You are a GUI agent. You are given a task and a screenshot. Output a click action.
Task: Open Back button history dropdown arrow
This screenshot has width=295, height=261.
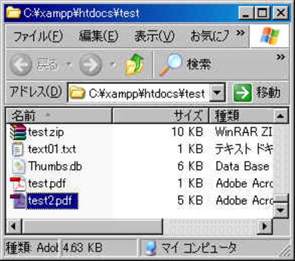(x=70, y=65)
